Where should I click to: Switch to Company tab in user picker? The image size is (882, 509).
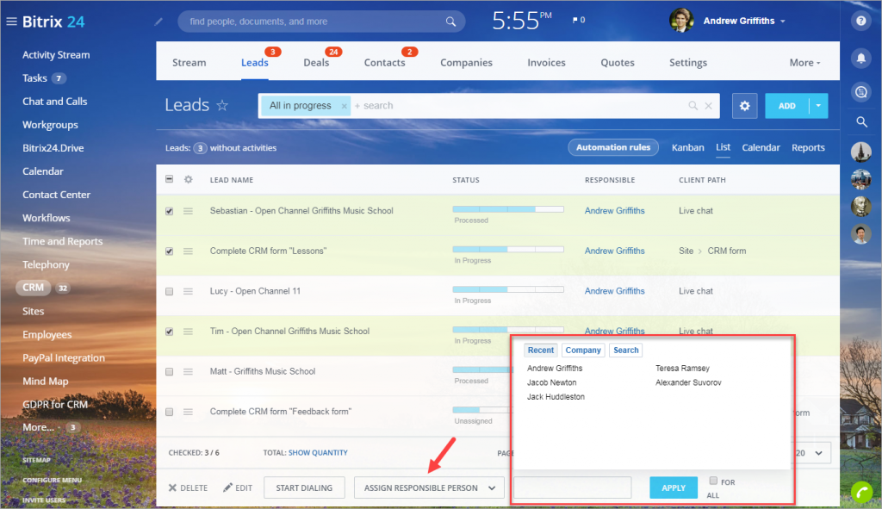pos(583,350)
